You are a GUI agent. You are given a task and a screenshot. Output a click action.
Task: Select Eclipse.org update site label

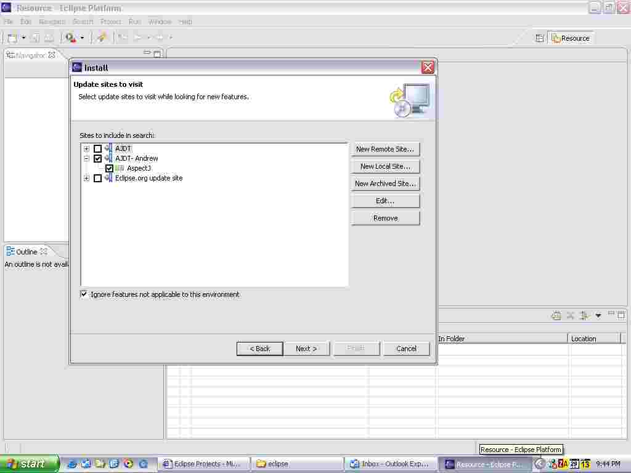click(149, 178)
